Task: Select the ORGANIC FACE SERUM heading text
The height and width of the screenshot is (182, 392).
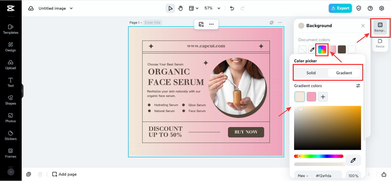Action: [176, 77]
